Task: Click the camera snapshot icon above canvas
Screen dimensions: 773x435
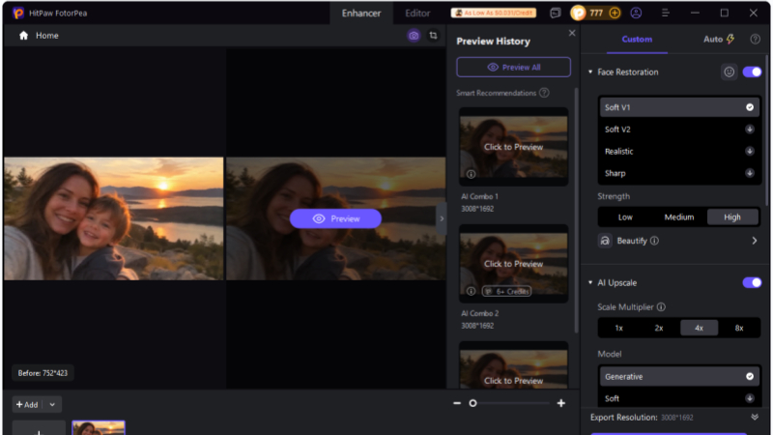Action: 414,36
